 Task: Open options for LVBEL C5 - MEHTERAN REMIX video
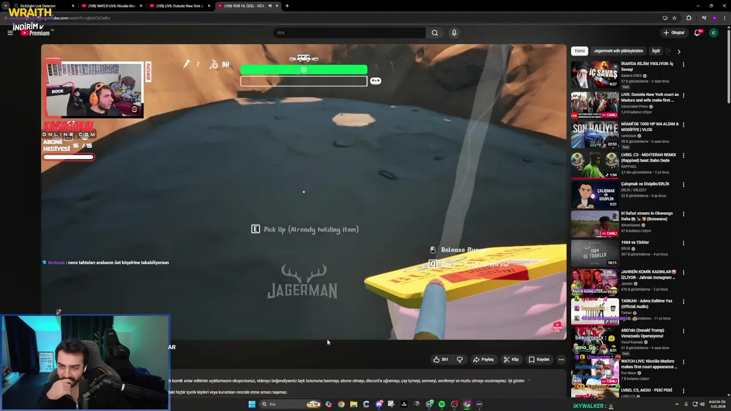pyautogui.click(x=683, y=155)
